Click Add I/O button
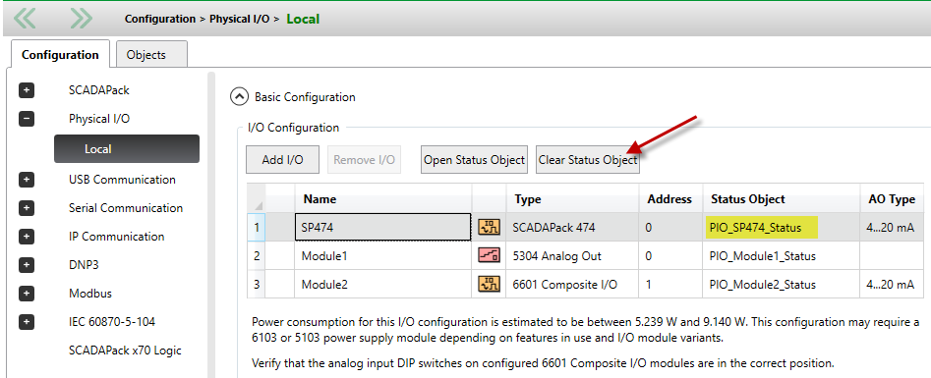 (282, 160)
